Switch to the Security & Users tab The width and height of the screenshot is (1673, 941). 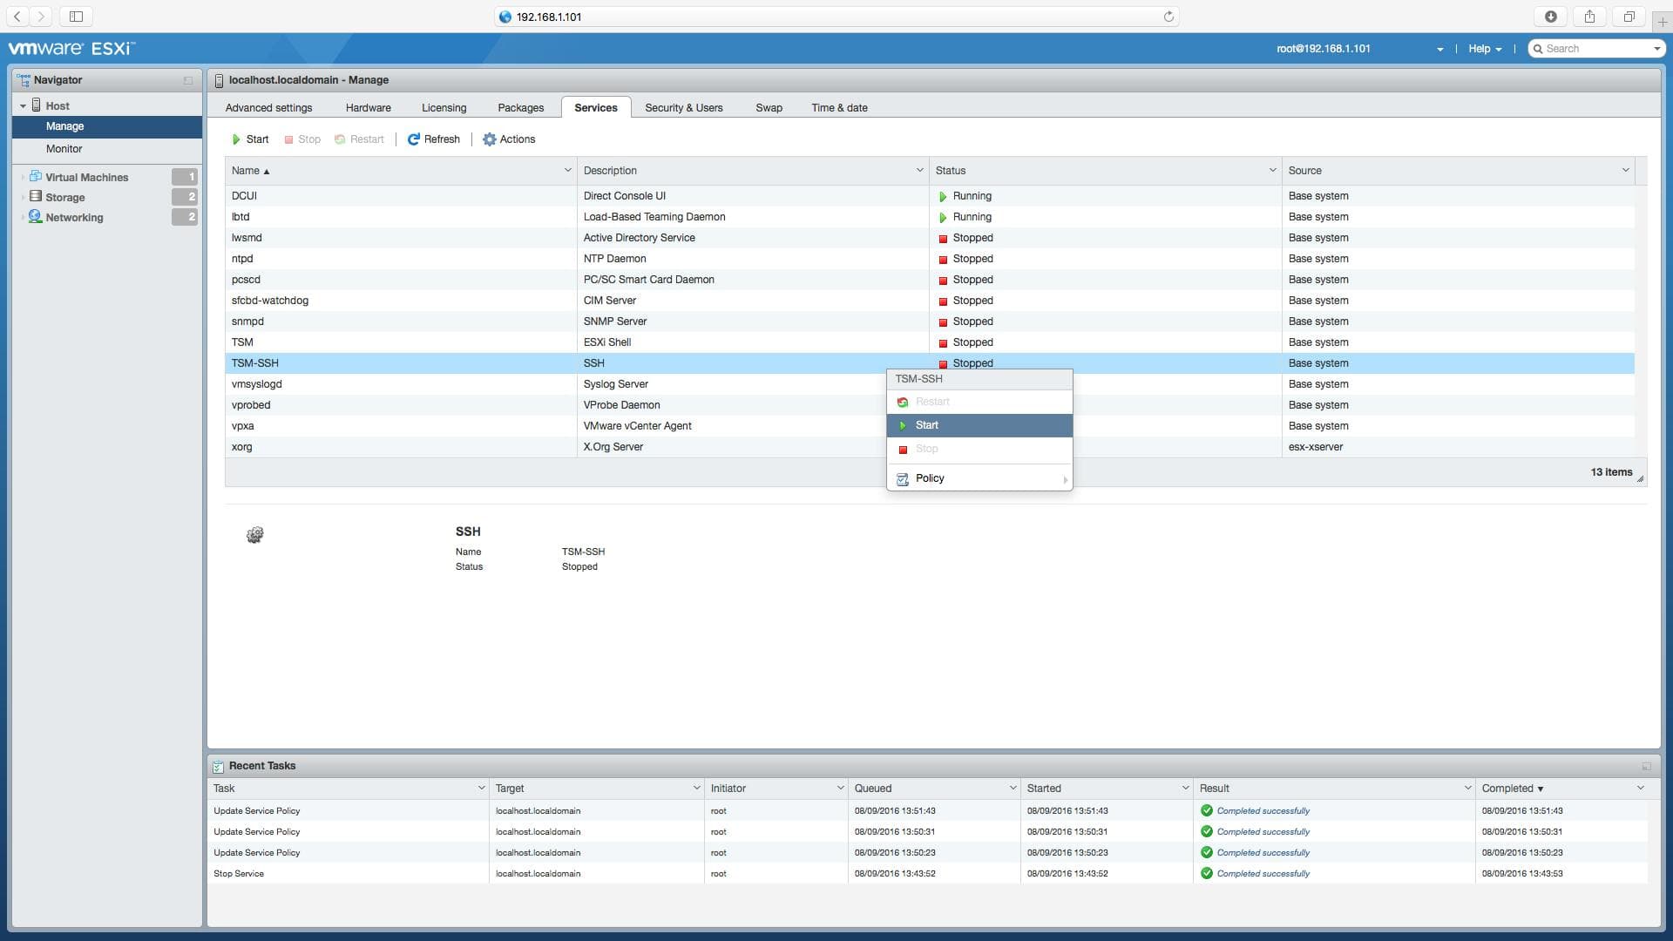click(x=683, y=107)
